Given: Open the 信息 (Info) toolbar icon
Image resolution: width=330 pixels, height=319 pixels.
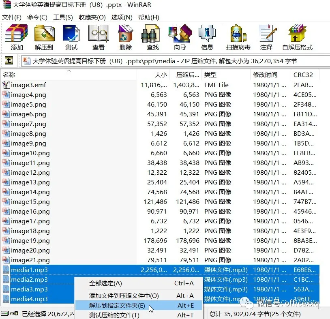Looking at the screenshot, I should click(207, 34).
